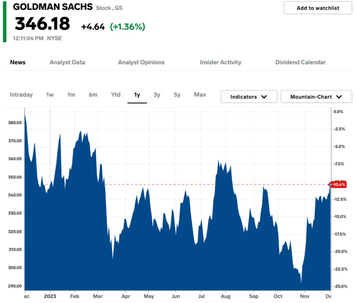
Task: Click the 290.00 y-axis label
Action: coord(15,286)
